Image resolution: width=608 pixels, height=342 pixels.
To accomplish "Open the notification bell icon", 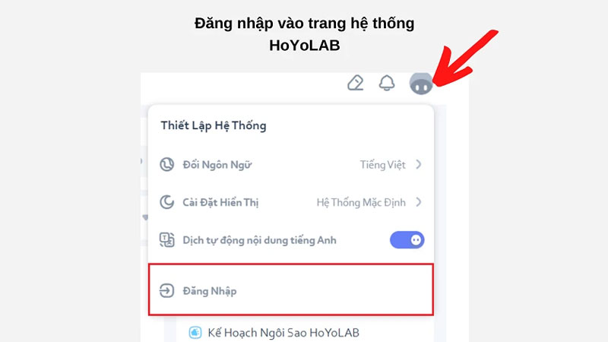I will (387, 83).
